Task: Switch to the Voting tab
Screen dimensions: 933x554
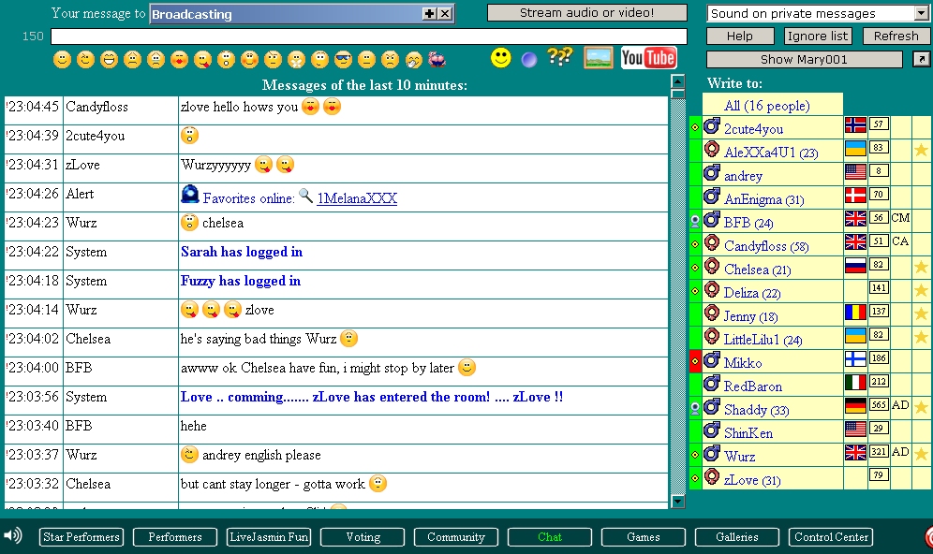Action: tap(363, 537)
